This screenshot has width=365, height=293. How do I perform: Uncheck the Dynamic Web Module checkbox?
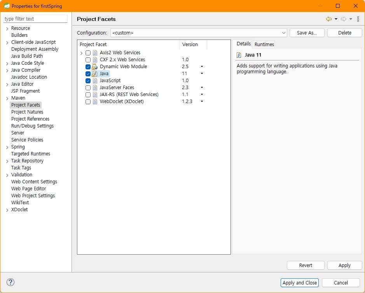[88, 67]
